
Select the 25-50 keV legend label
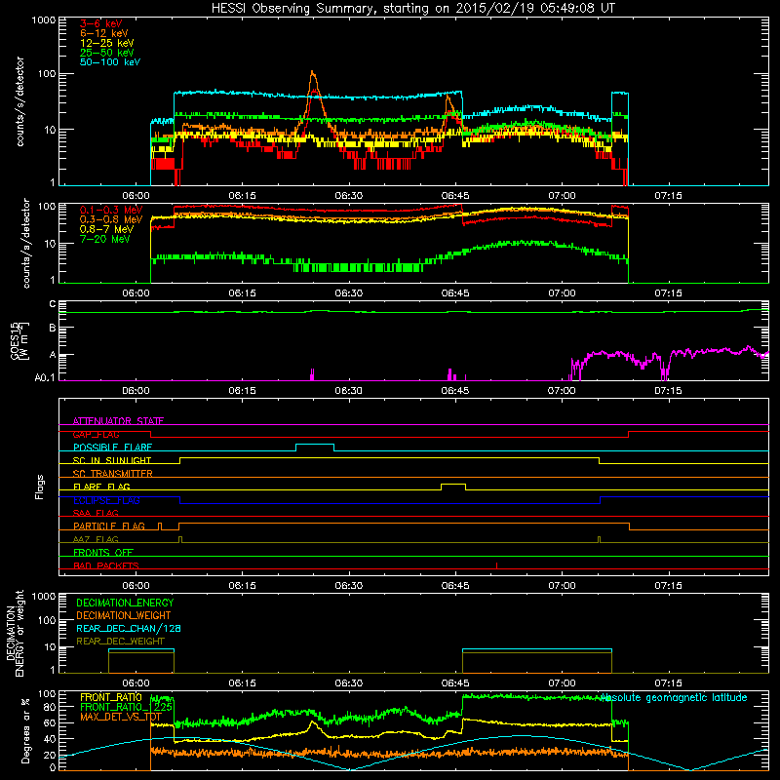tap(106, 53)
